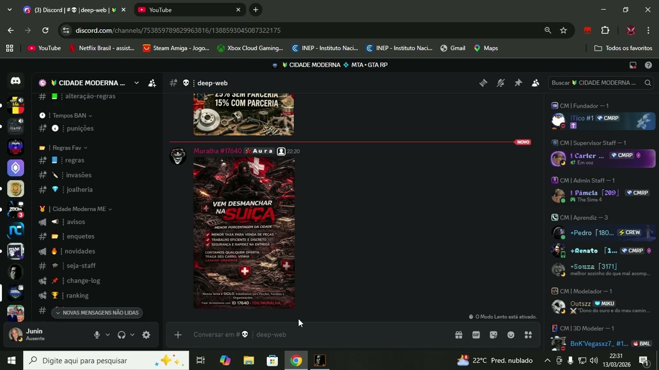
Task: Open microphone input options arrow
Action: 108,335
